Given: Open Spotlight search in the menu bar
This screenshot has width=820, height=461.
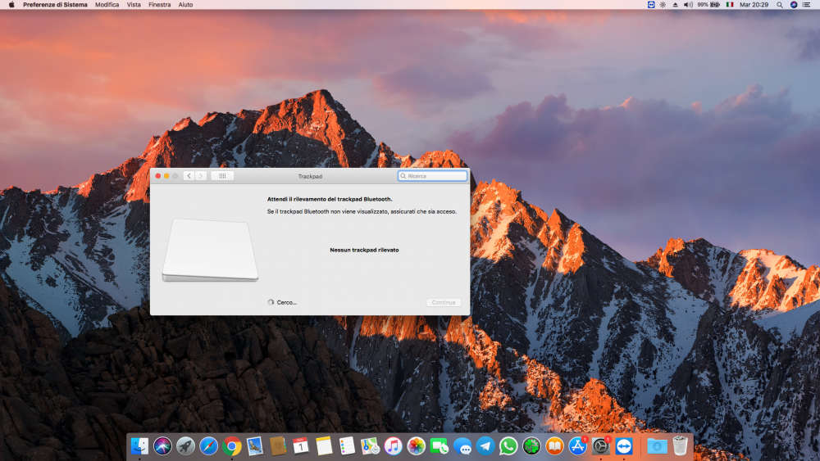Looking at the screenshot, I should pos(780,5).
